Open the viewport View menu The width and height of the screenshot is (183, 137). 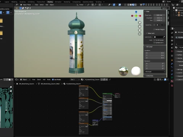[x=36, y=5]
